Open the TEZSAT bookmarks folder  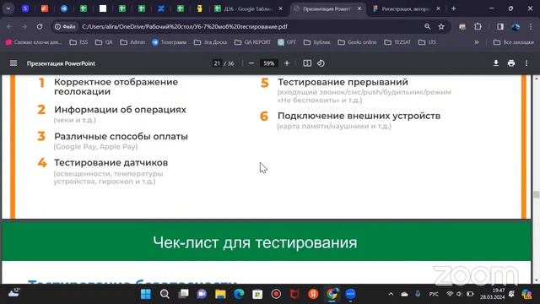point(397,42)
